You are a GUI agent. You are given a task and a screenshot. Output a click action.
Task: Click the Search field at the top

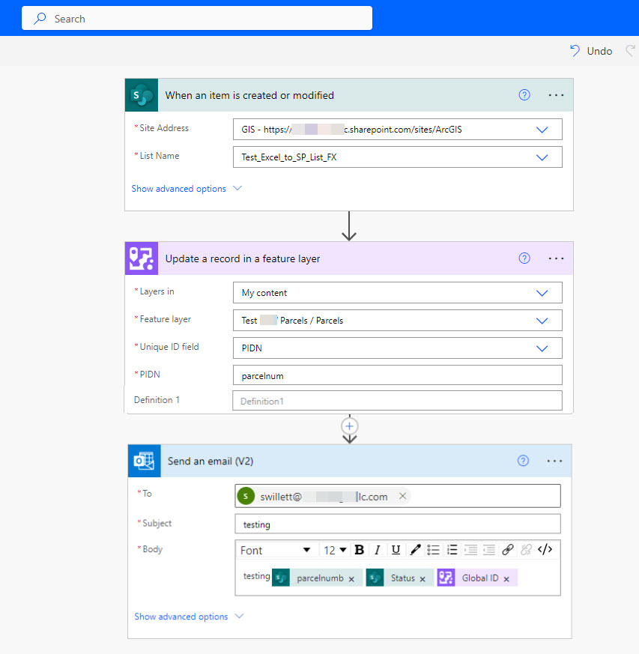click(196, 18)
